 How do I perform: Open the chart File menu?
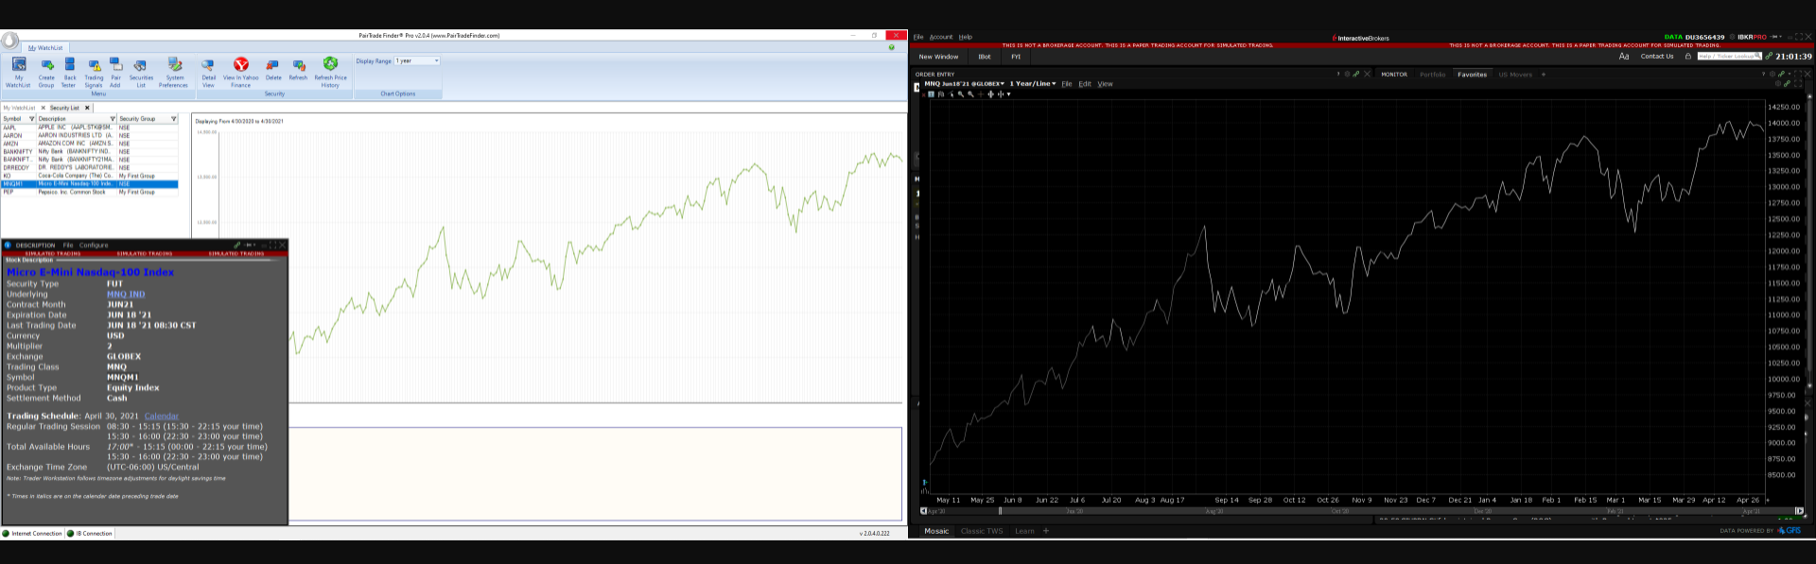[1067, 84]
